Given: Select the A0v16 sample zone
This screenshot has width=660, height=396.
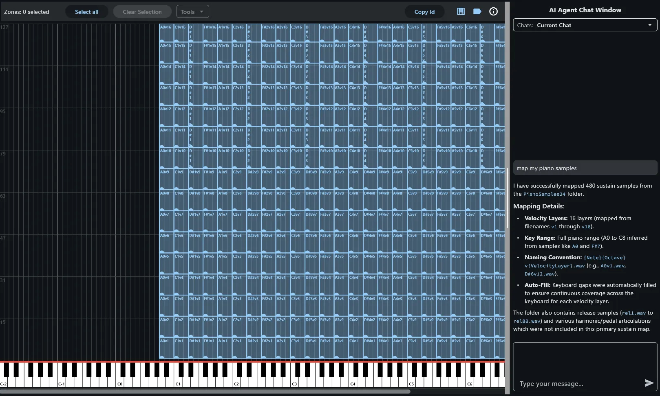Looking at the screenshot, I should 166,33.
